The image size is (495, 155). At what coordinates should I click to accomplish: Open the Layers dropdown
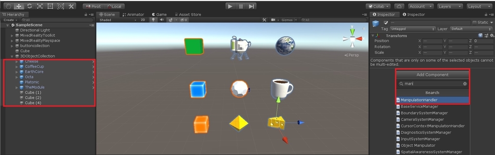click(450, 7)
